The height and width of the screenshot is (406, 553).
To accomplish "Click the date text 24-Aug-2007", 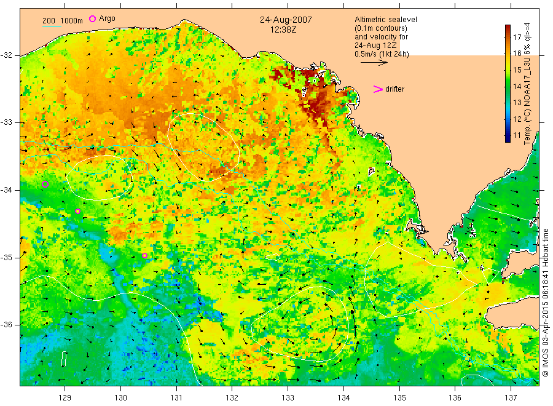I will (286, 20).
